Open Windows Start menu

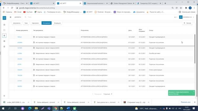pos(3,108)
